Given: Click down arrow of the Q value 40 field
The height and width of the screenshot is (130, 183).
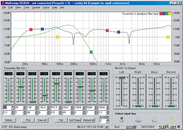Looking at the screenshot, I should 72,114.
